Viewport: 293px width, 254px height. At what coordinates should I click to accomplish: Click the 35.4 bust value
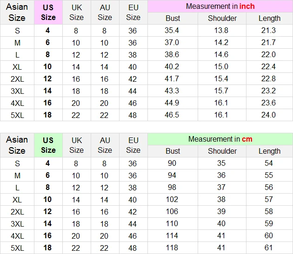pyautogui.click(x=173, y=31)
